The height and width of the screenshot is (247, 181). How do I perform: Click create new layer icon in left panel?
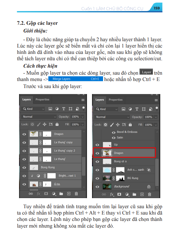(69, 194)
